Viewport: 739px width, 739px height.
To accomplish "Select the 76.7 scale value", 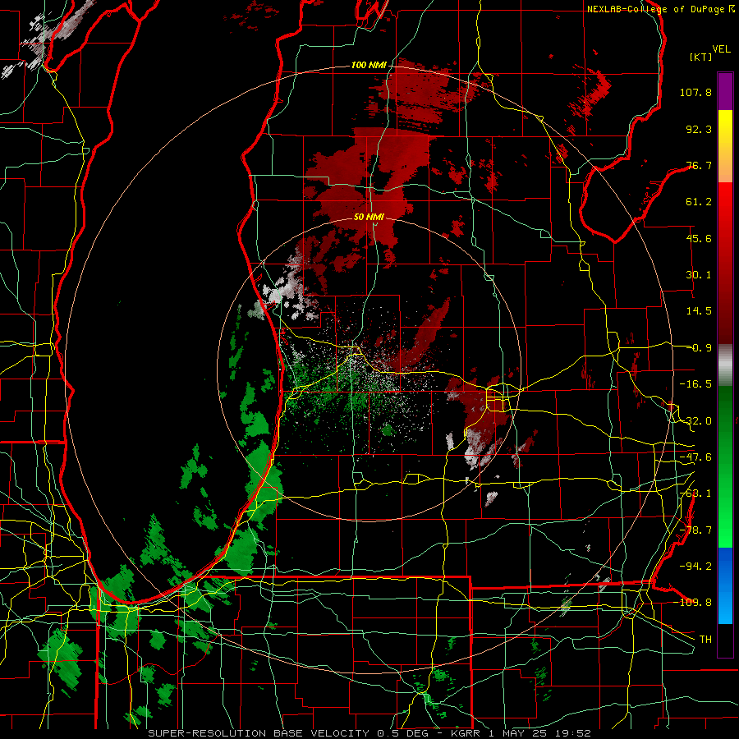I will 699,165.
